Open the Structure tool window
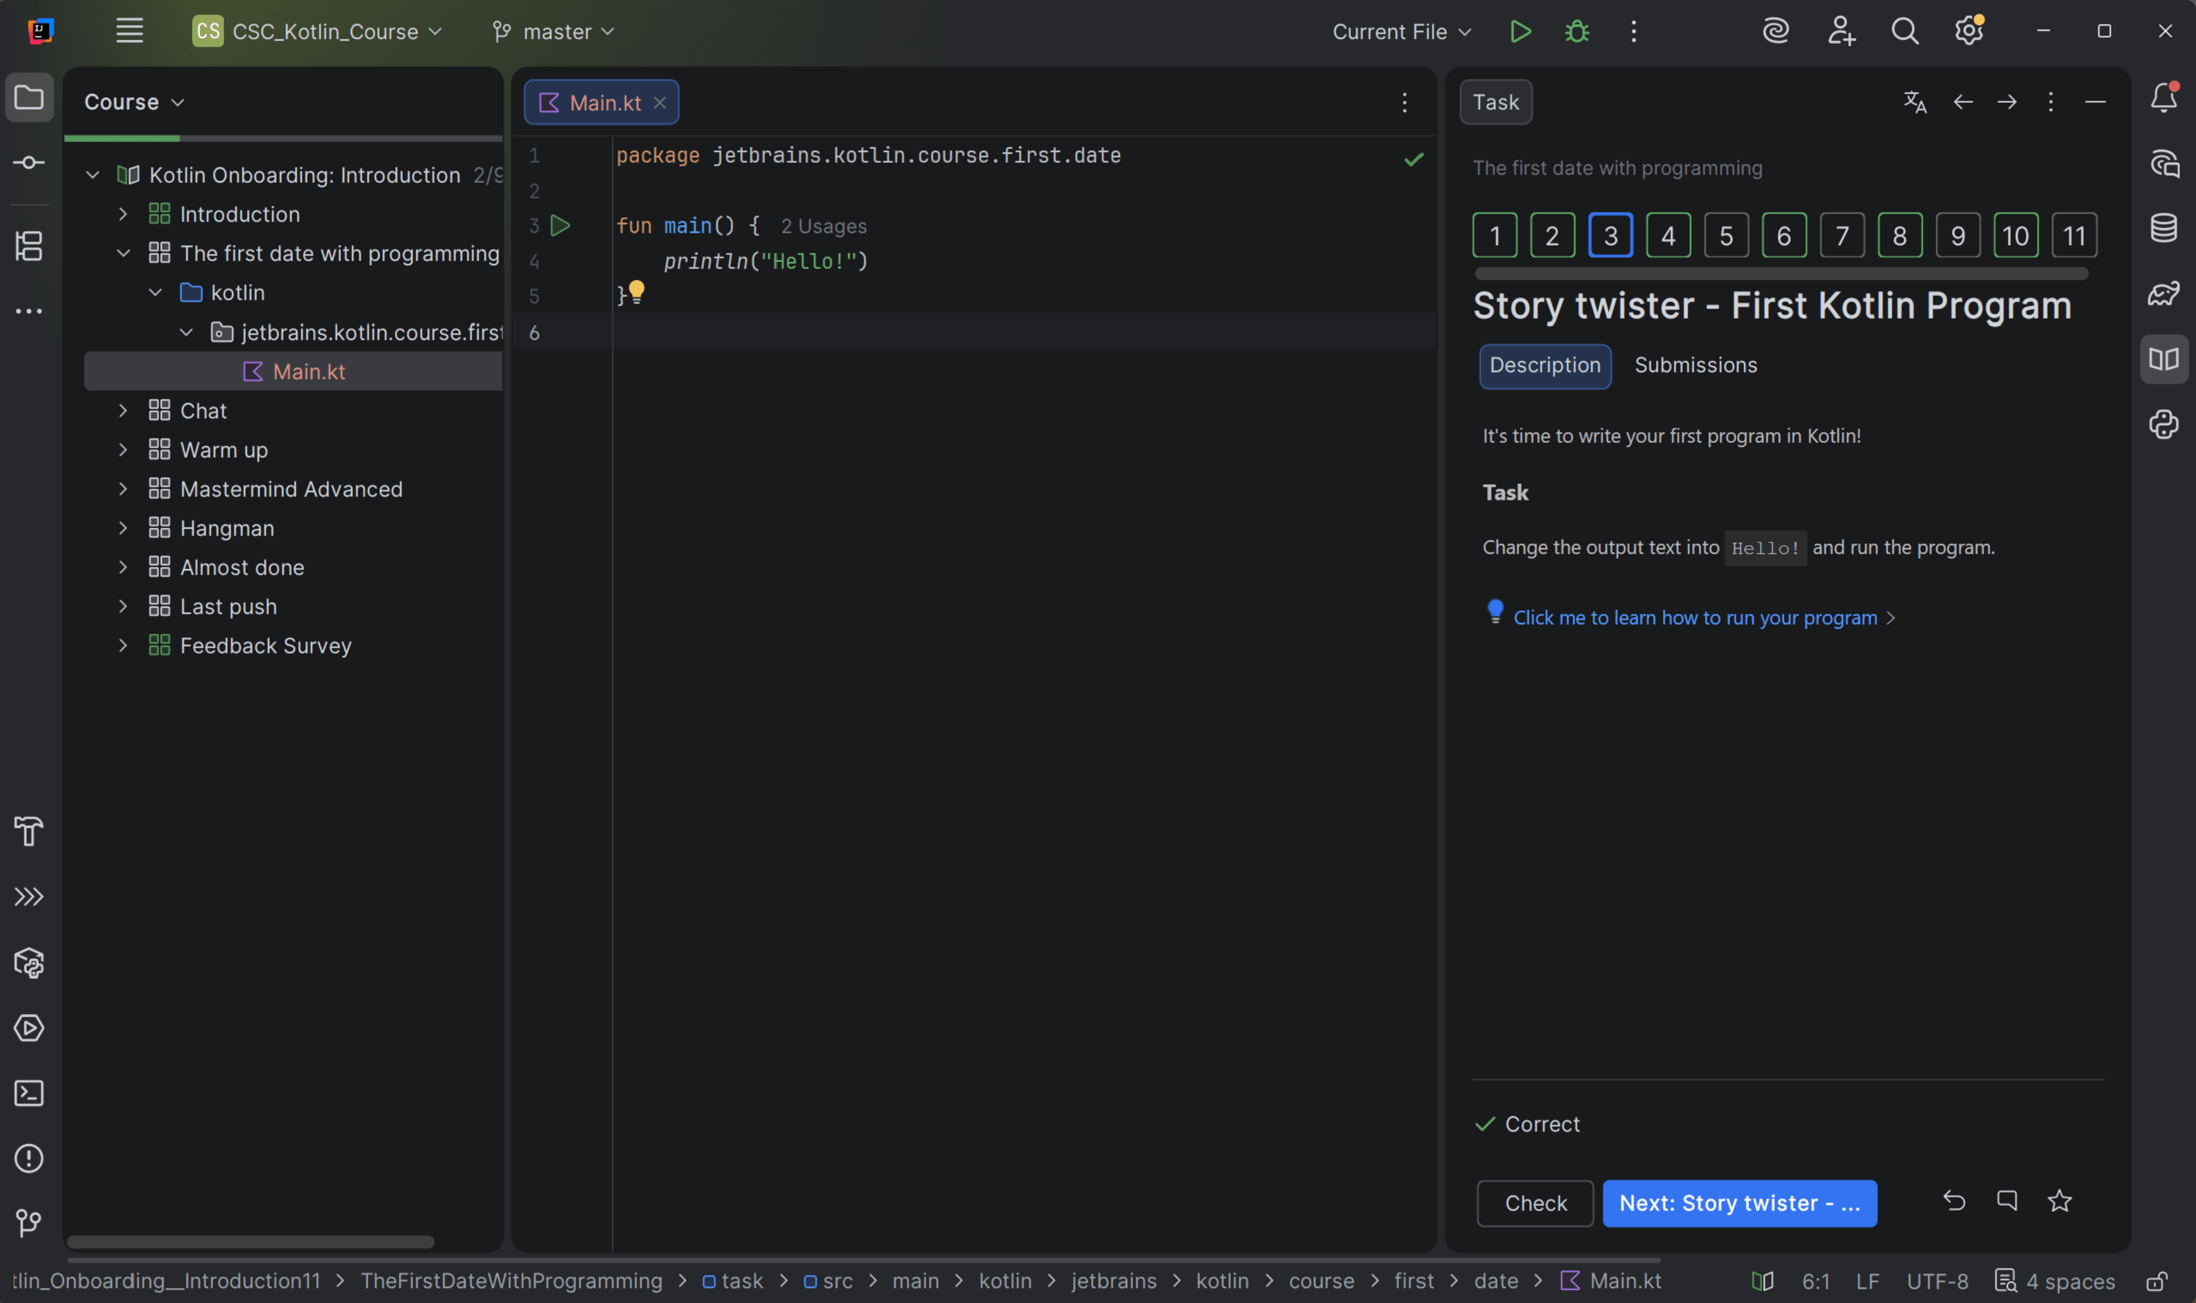 [x=29, y=246]
